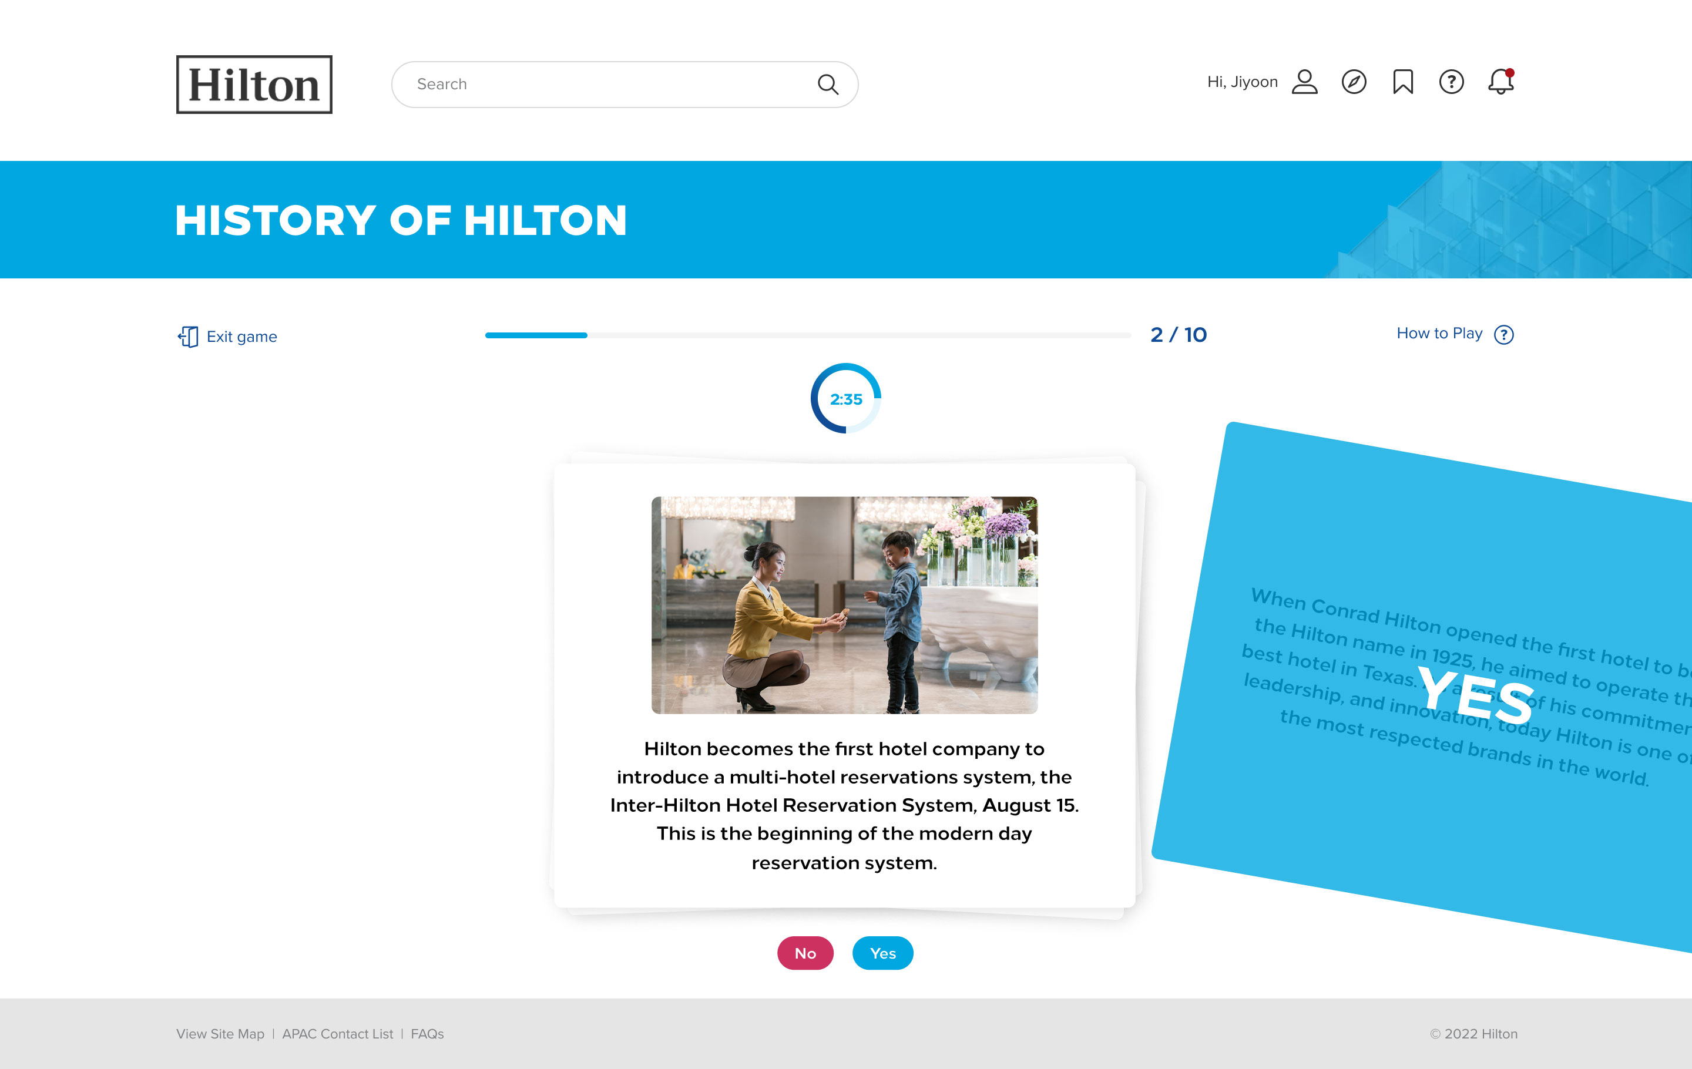Open the bookmark icon in header
The height and width of the screenshot is (1069, 1692).
click(1402, 82)
